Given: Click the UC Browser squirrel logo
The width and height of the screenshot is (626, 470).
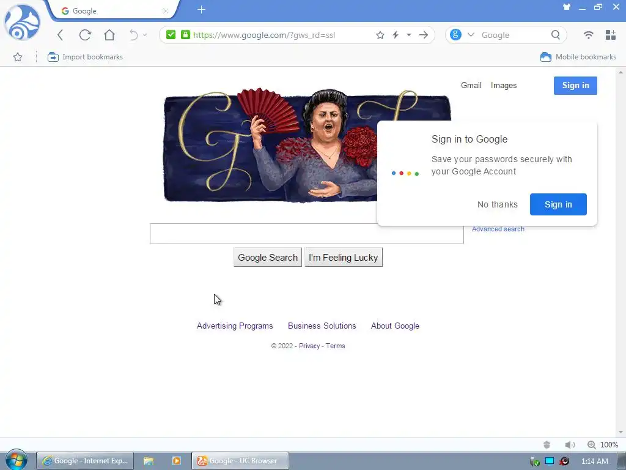Looking at the screenshot, I should click(x=22, y=23).
